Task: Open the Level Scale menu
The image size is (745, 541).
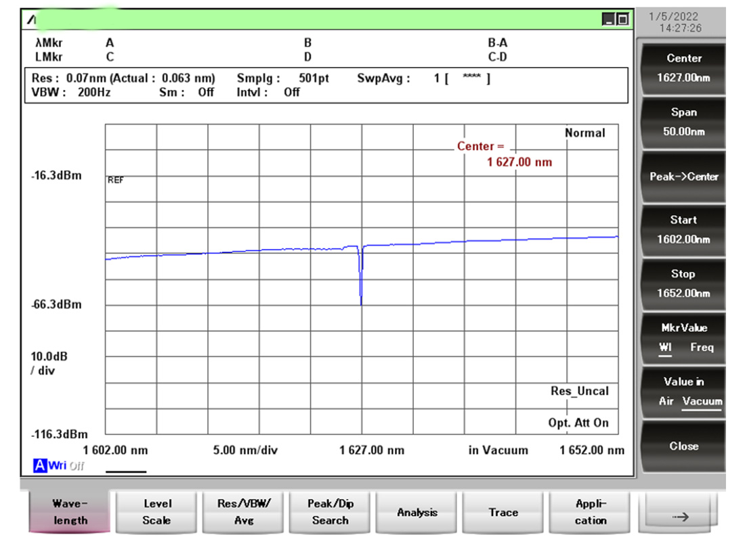Action: (157, 513)
